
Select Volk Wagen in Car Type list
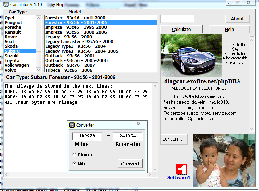pyautogui.click(x=20, y=65)
